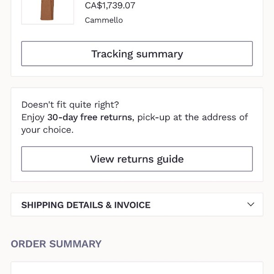Click the word "INVOICE" in the expander header

132,205
